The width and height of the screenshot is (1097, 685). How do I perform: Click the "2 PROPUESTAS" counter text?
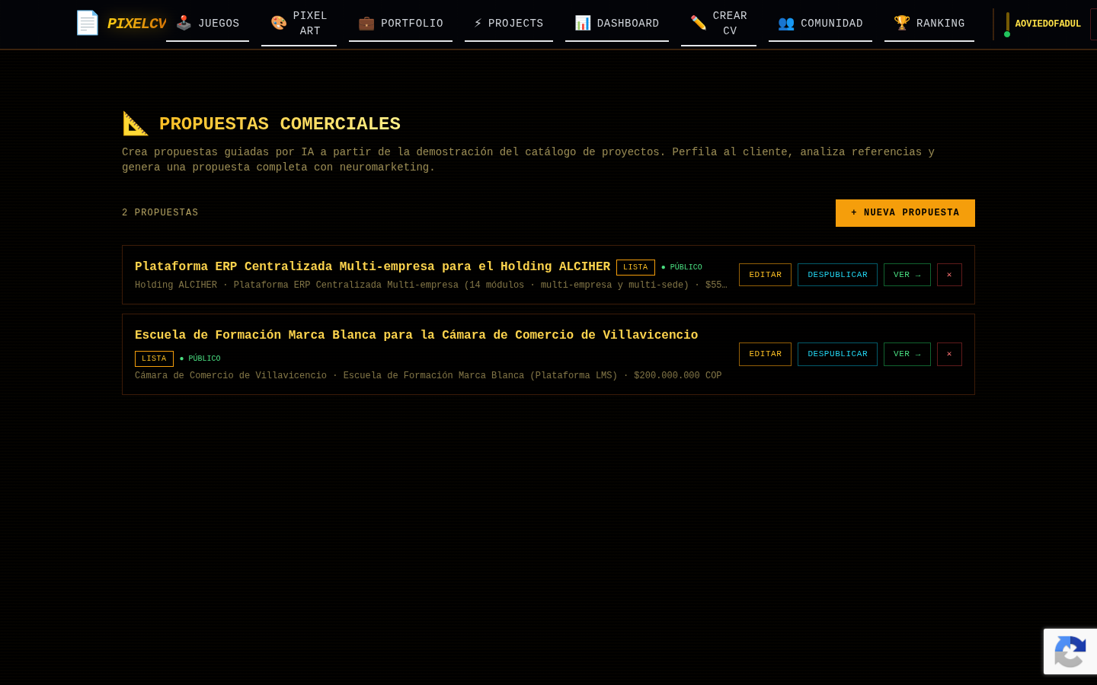click(160, 213)
